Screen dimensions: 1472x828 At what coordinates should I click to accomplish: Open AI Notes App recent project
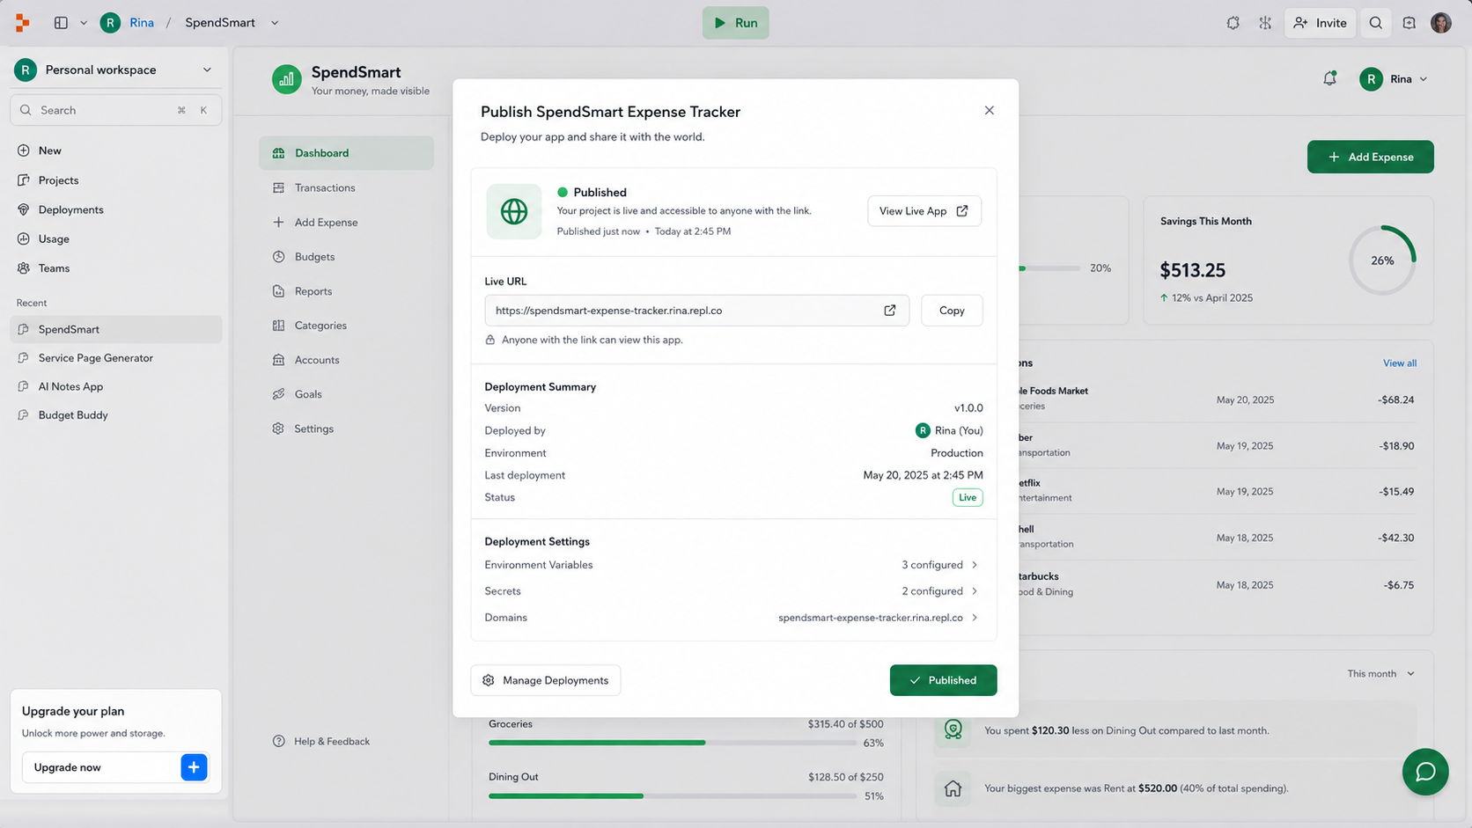pos(115,386)
